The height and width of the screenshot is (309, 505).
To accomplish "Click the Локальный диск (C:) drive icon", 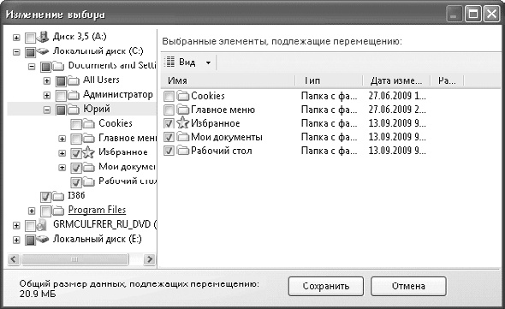I will tap(42, 51).
